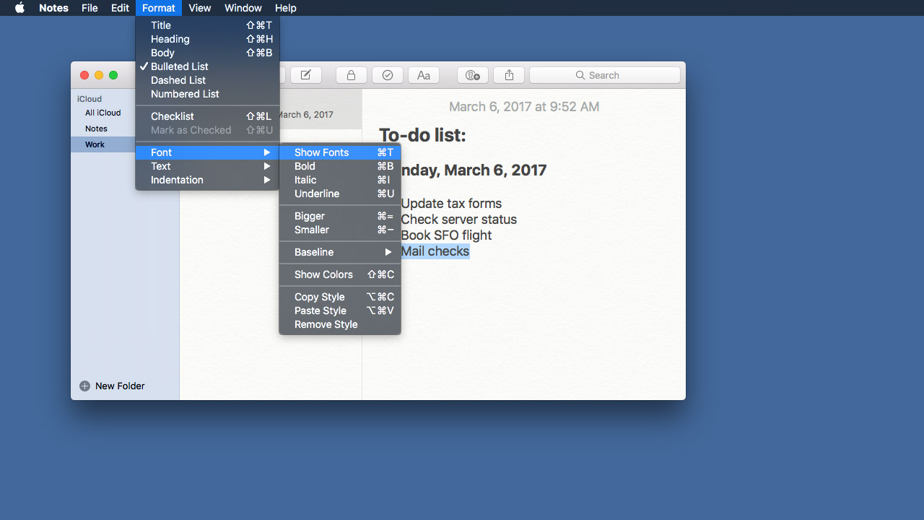Image resolution: width=924 pixels, height=520 pixels.
Task: Choose Heading style
Action: pos(207,39)
